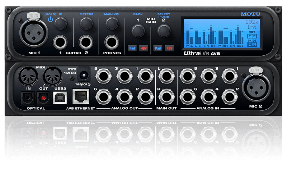Image resolution: width=287 pixels, height=169 pixels.
Task: Enable 48V phantom power for mic 1
Action: point(143,47)
